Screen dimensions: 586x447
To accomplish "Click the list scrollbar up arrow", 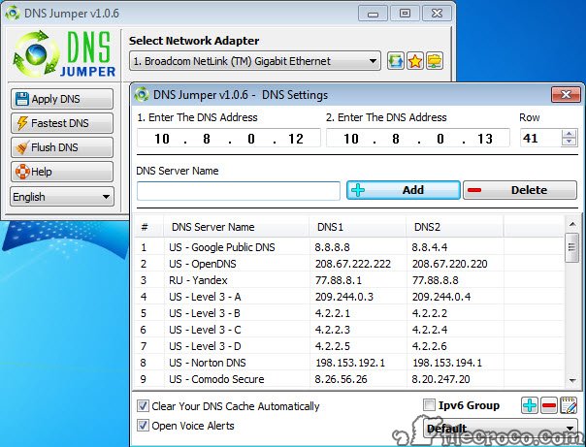I will (572, 224).
